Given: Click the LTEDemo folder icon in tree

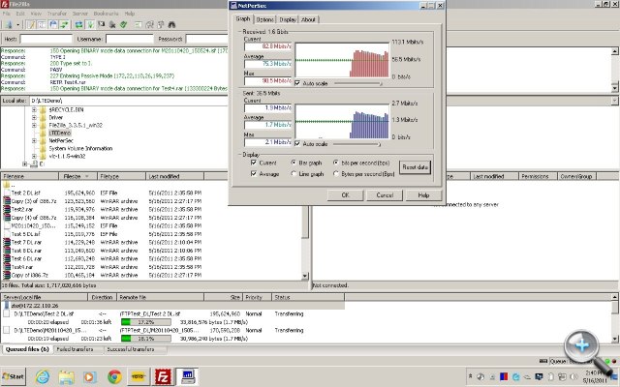Looking at the screenshot, I should pyautogui.click(x=43, y=133).
